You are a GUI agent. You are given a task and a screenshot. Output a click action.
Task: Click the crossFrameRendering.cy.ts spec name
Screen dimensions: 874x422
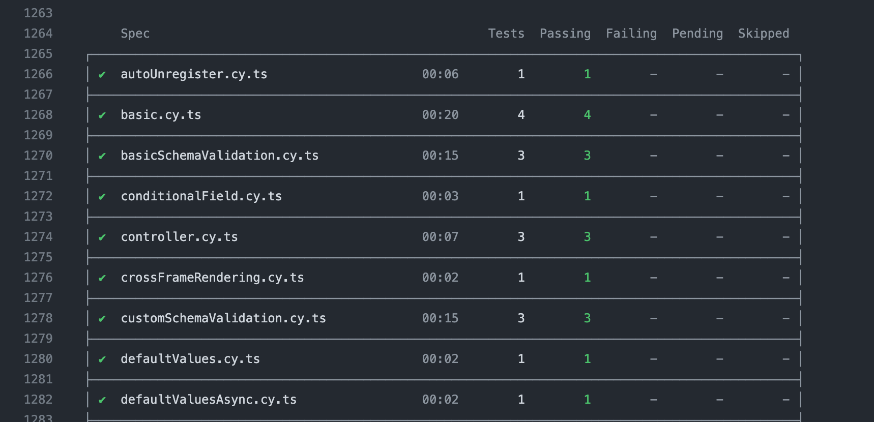212,278
